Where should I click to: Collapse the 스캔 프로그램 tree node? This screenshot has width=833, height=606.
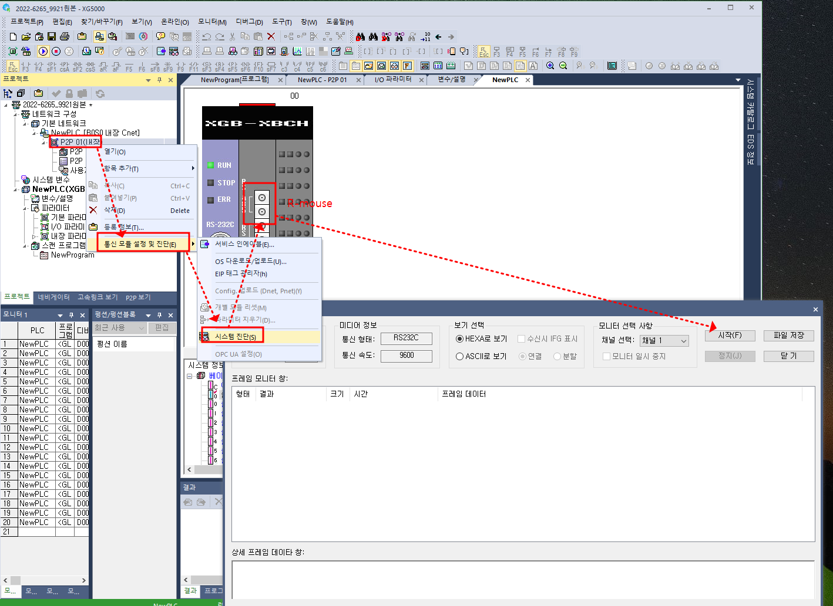[x=25, y=245]
